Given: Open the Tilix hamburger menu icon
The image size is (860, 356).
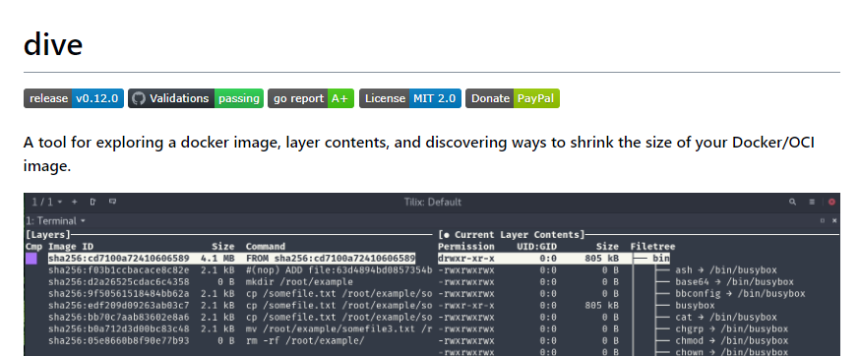Looking at the screenshot, I should coord(812,202).
